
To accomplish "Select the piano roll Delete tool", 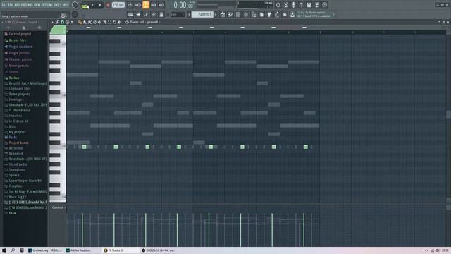I will (x=94, y=22).
